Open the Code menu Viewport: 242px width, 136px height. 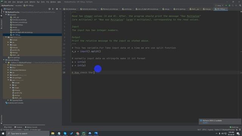[x=26, y=2]
